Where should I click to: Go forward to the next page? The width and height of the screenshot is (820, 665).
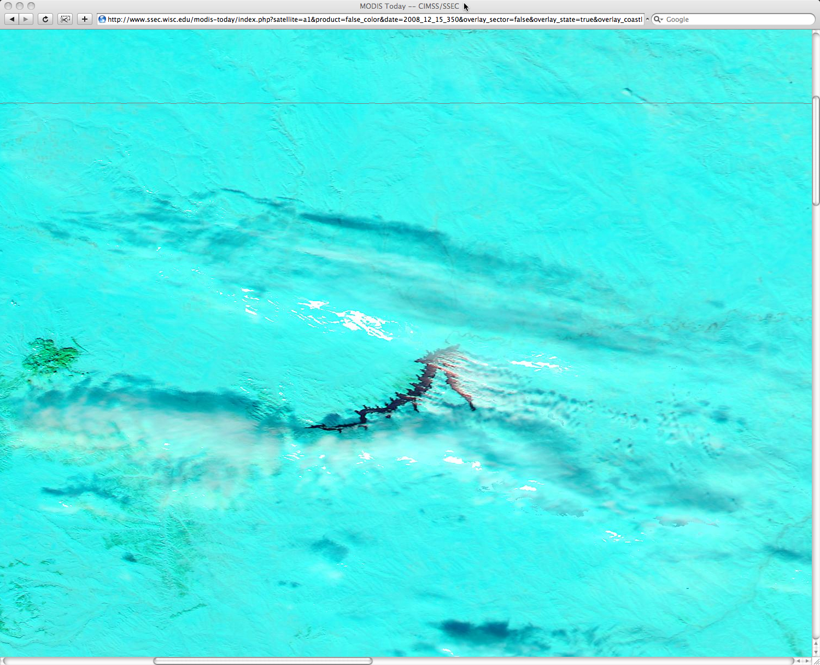pos(26,19)
